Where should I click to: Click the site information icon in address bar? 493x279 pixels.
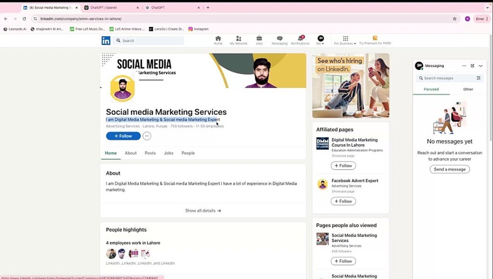coord(35,19)
